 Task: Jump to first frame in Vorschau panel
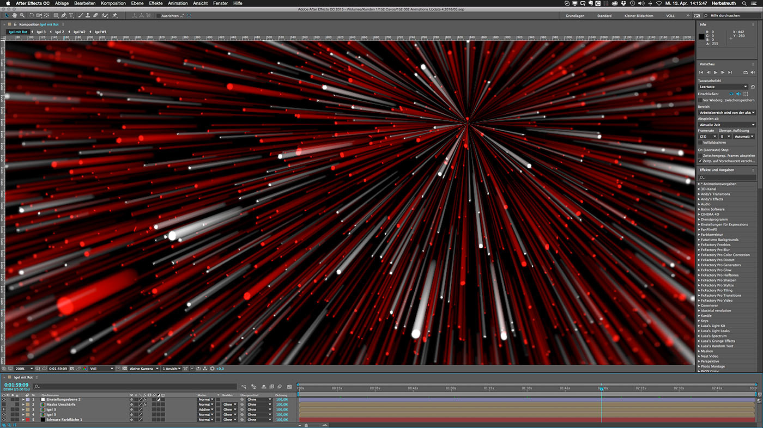pyautogui.click(x=701, y=72)
